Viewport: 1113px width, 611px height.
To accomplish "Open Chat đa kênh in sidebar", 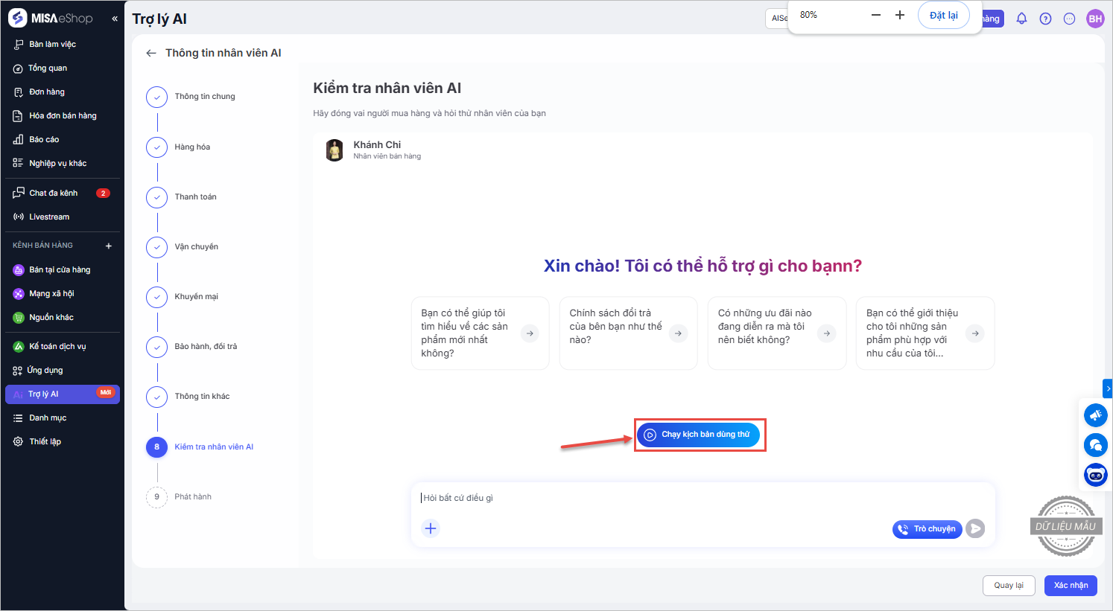I will (x=54, y=193).
